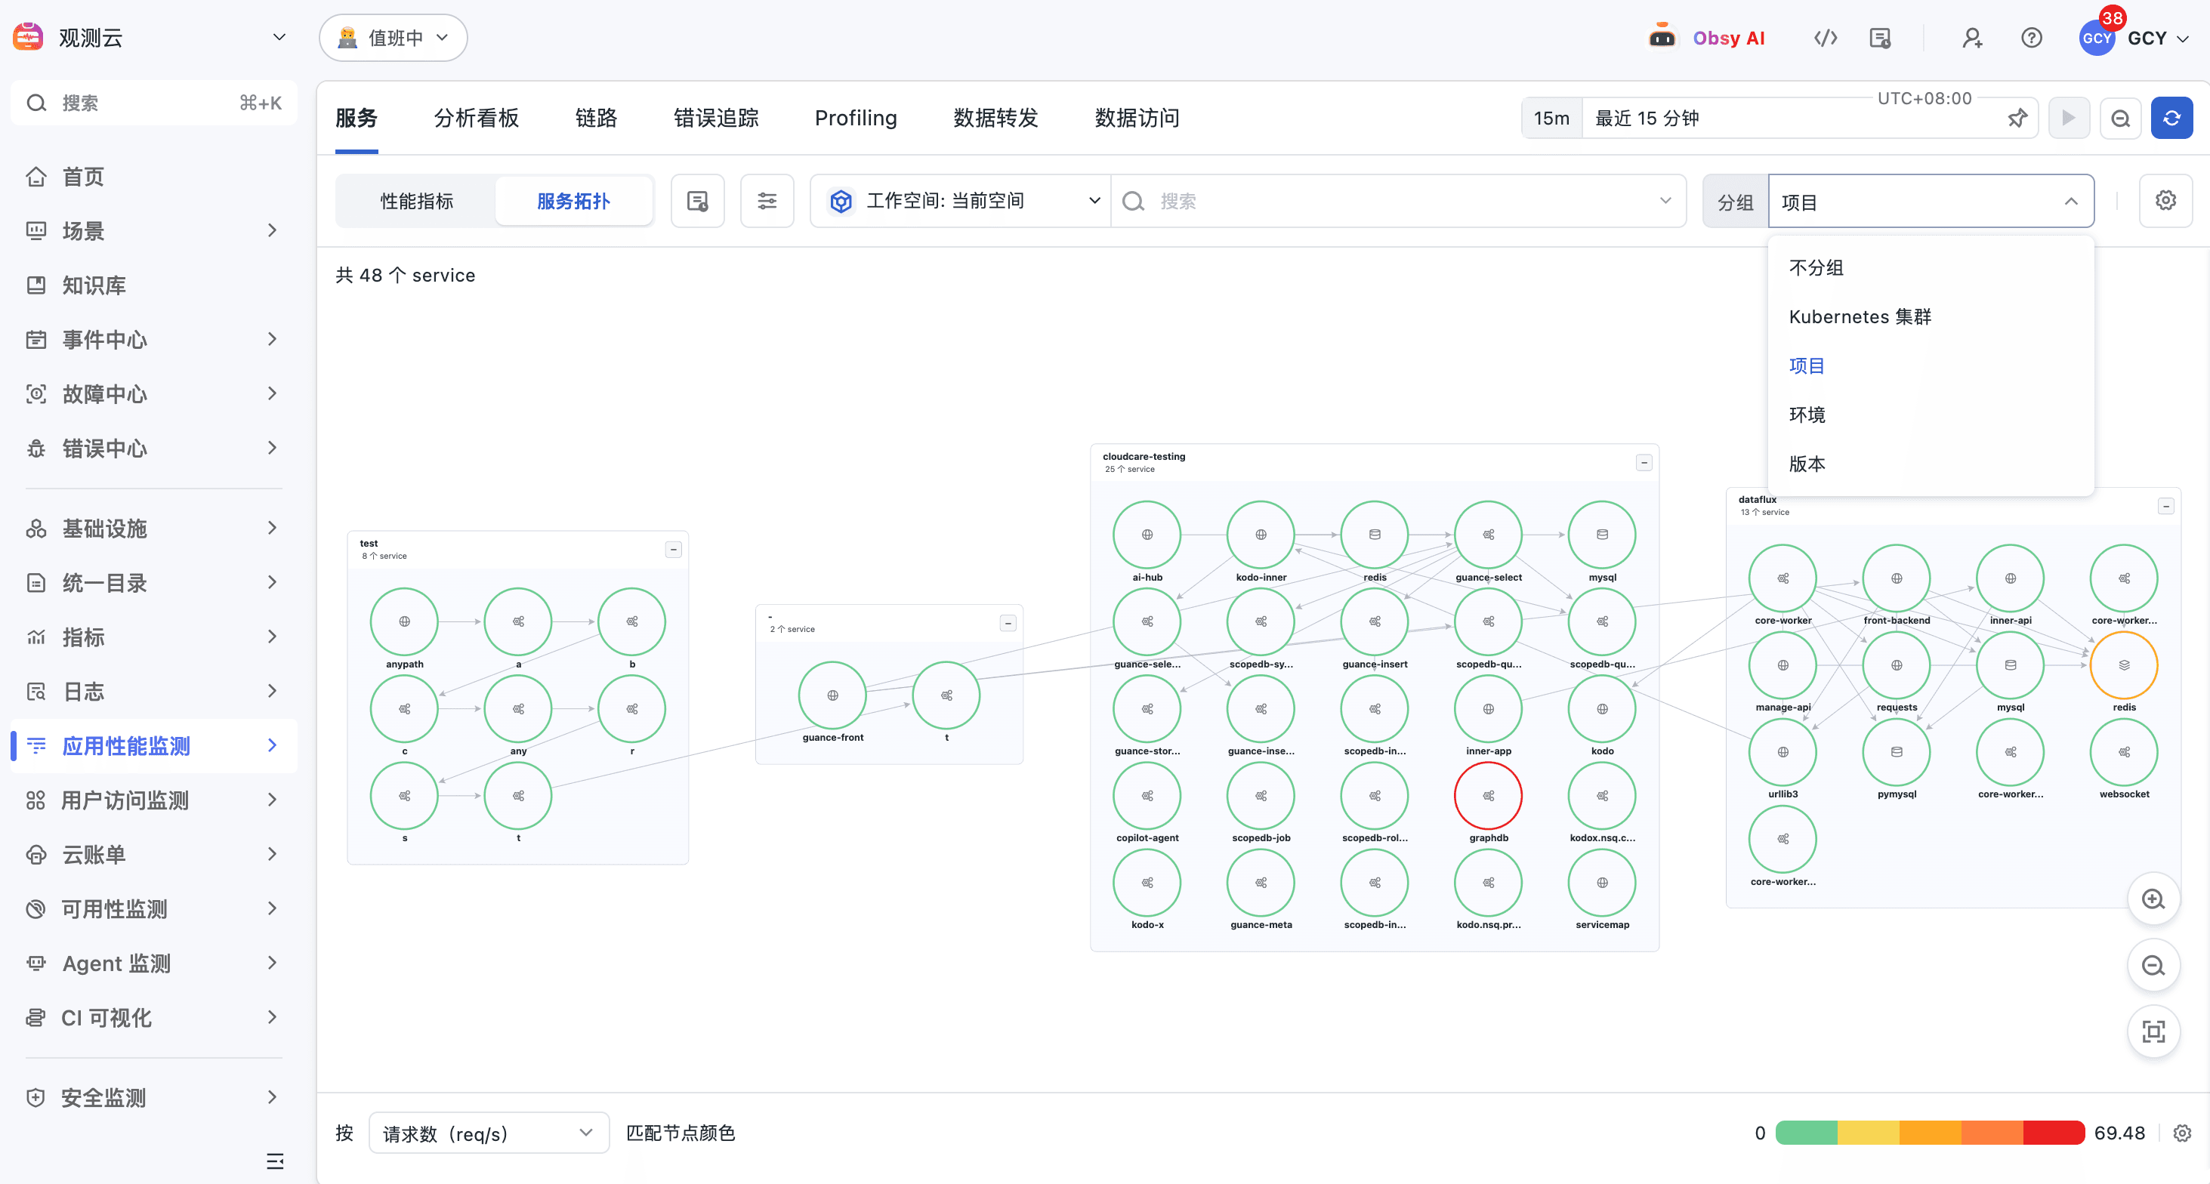Pin the time range with pin icon
2210x1184 pixels.
pyautogui.click(x=2018, y=118)
